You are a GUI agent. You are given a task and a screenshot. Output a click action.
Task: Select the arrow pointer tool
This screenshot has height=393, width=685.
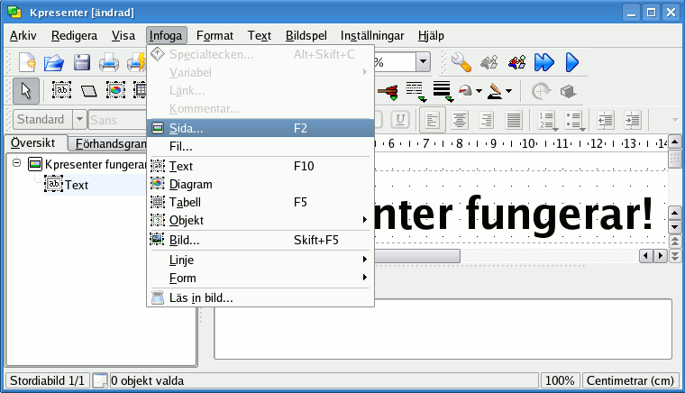26,90
